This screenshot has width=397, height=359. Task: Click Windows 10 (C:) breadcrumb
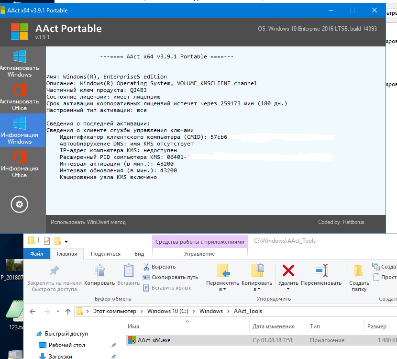point(168,311)
